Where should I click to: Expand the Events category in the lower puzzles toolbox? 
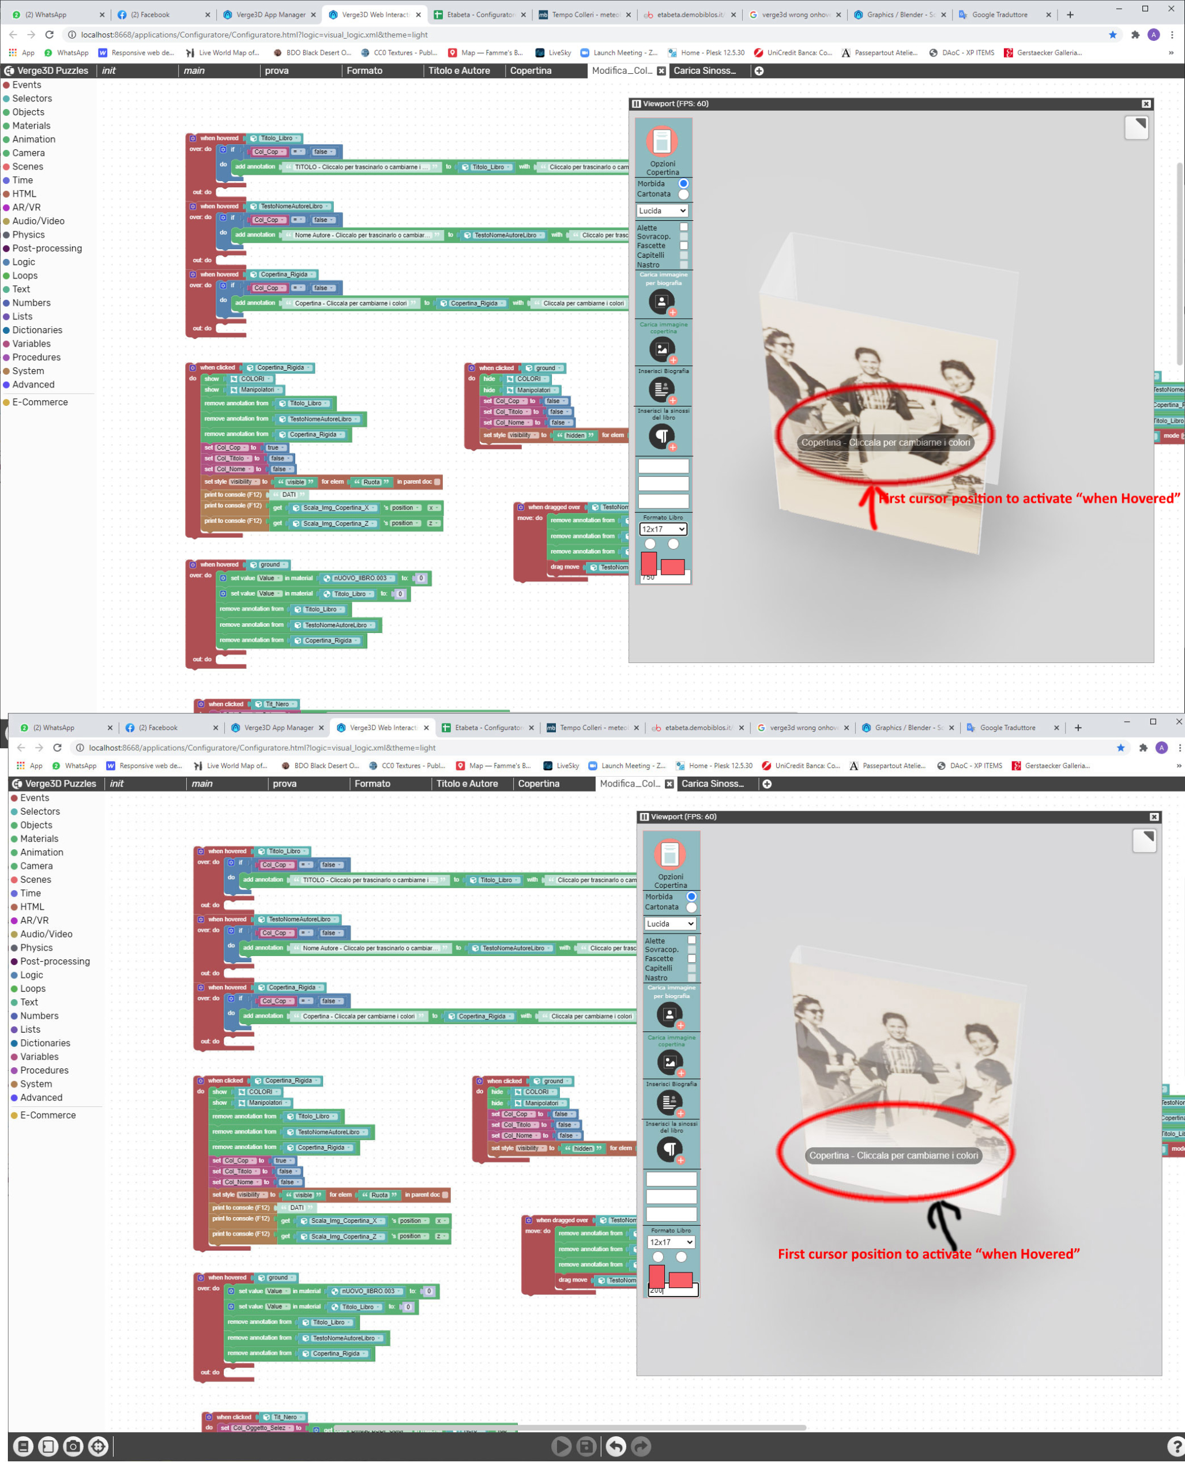pyautogui.click(x=34, y=797)
